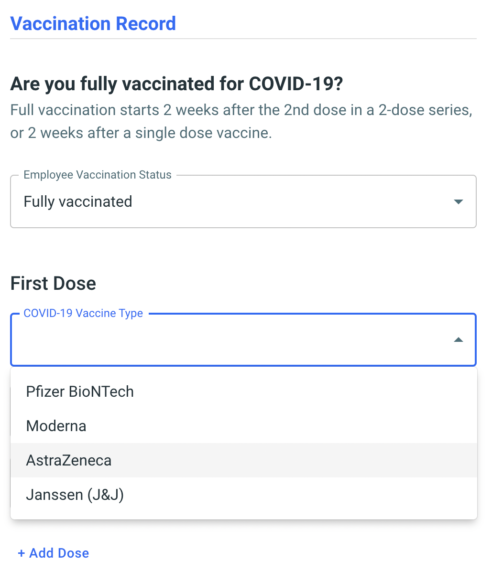This screenshot has height=571, width=503.
Task: Click the "single dose vaccine" description line
Action: point(141,133)
